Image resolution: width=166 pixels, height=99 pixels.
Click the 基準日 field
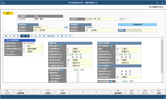141,30
